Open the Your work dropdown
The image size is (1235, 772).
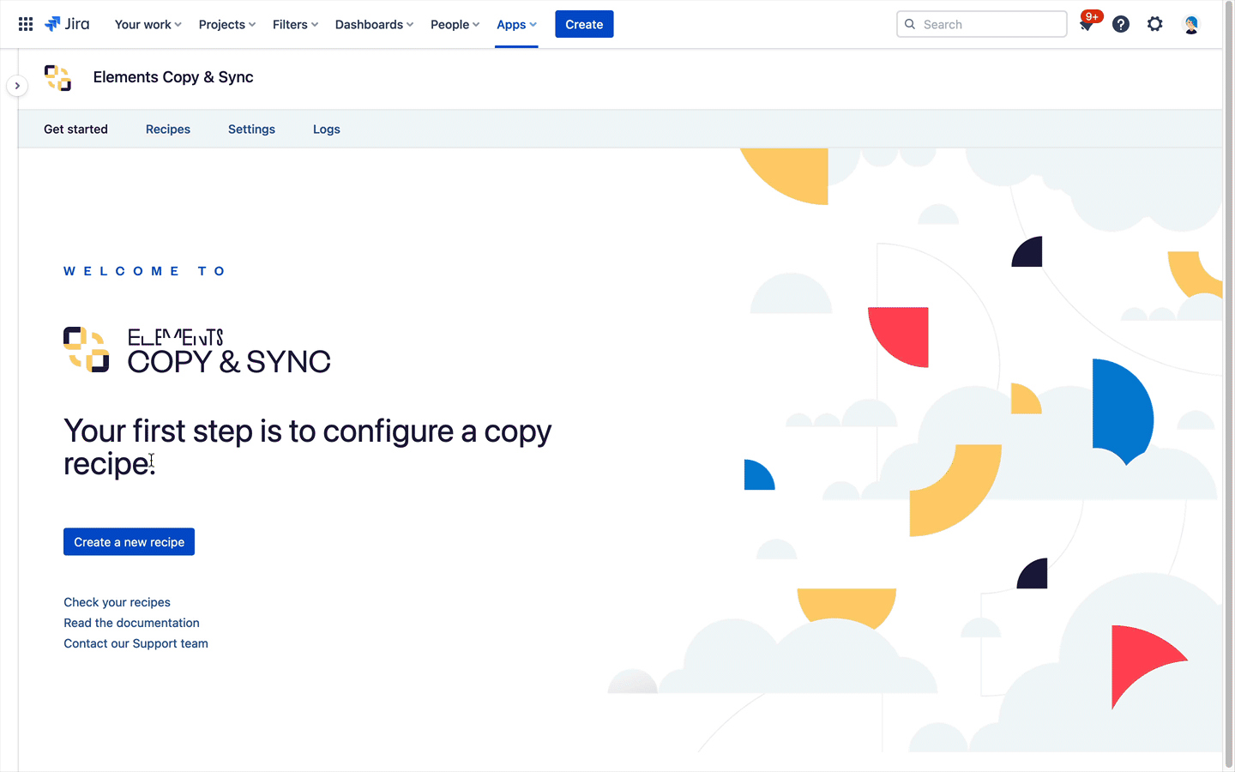point(148,24)
